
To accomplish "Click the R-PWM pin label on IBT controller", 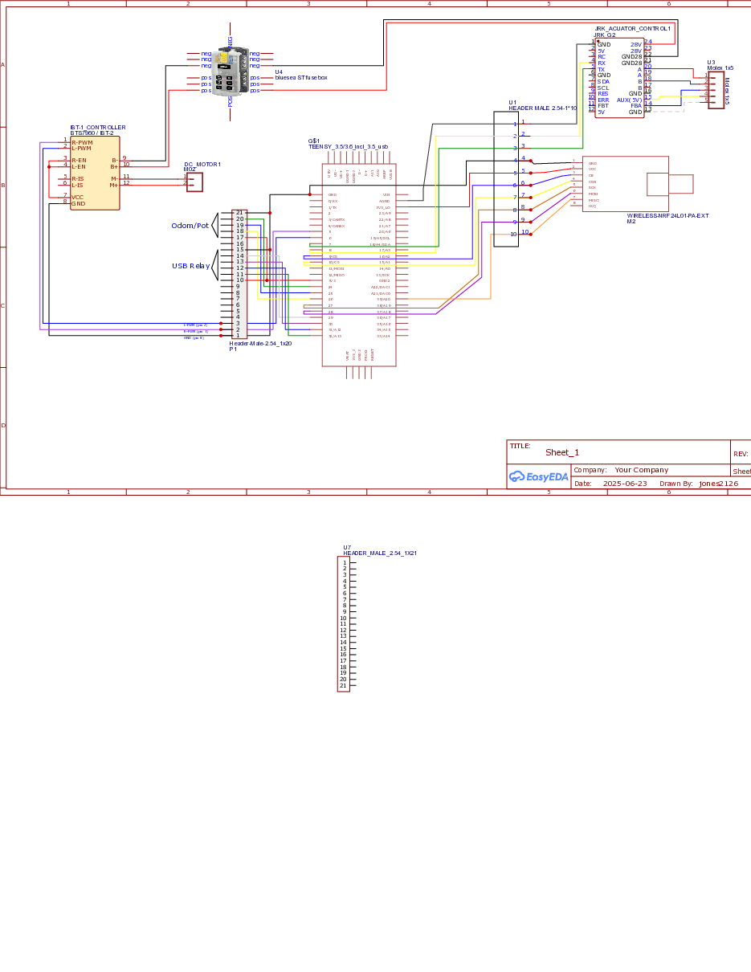I will coord(82,142).
